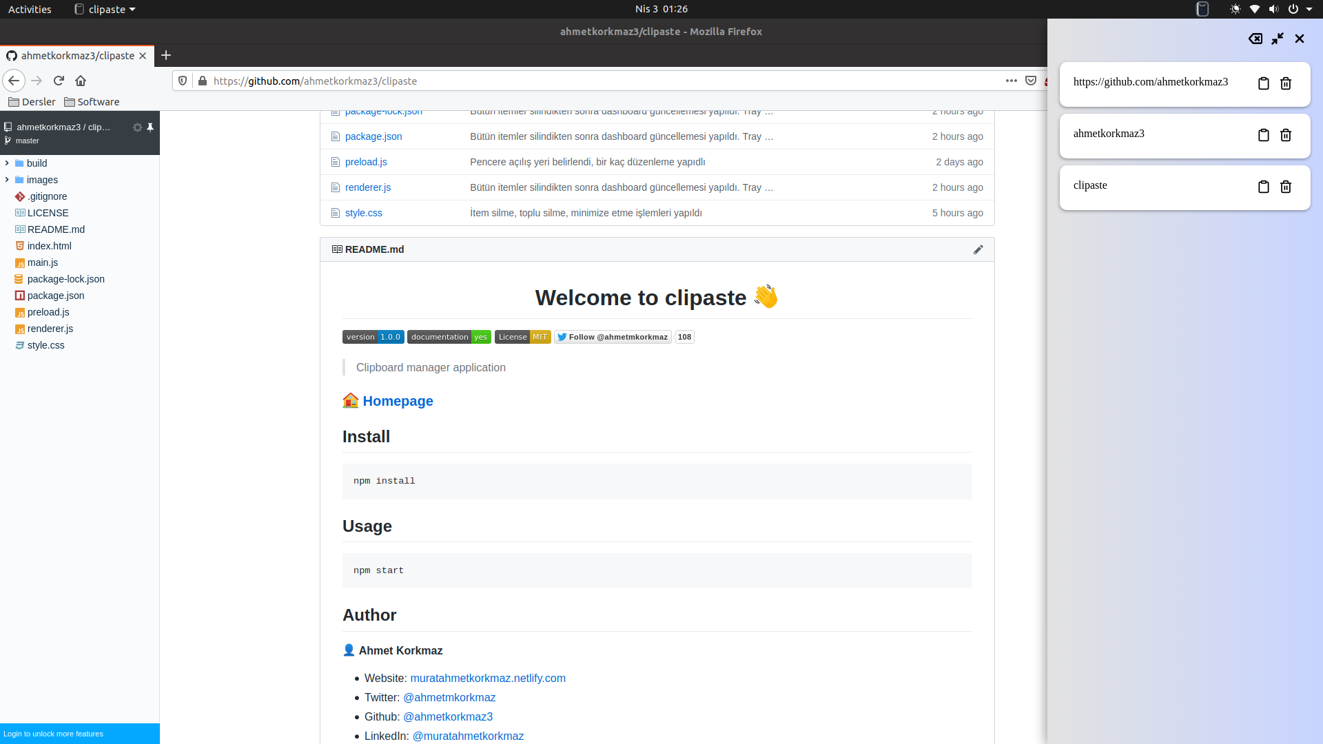Go forward in Firefox
This screenshot has height=744, width=1323.
[x=37, y=81]
